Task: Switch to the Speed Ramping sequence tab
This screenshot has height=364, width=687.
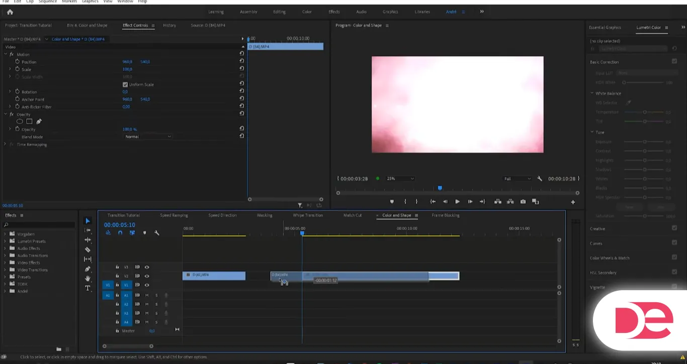Action: (174, 215)
